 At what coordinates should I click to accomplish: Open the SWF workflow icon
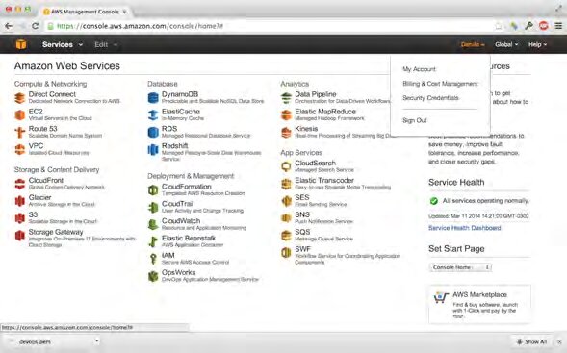pos(287,253)
